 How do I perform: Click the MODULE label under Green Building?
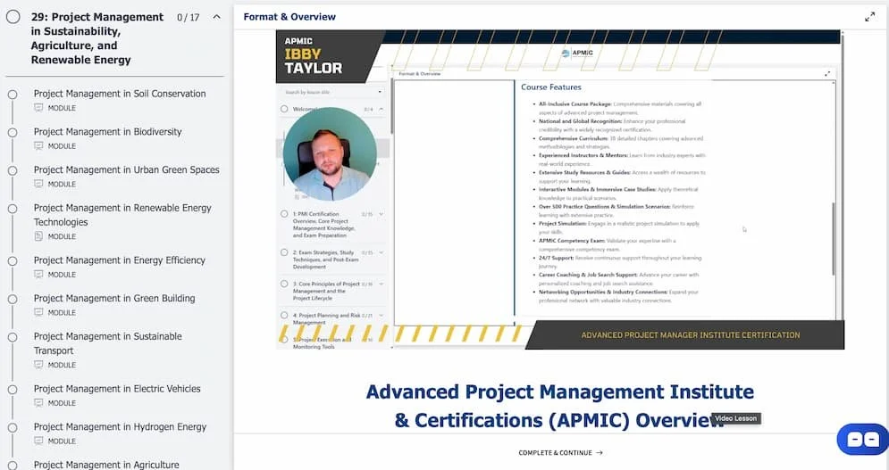[x=62, y=312]
